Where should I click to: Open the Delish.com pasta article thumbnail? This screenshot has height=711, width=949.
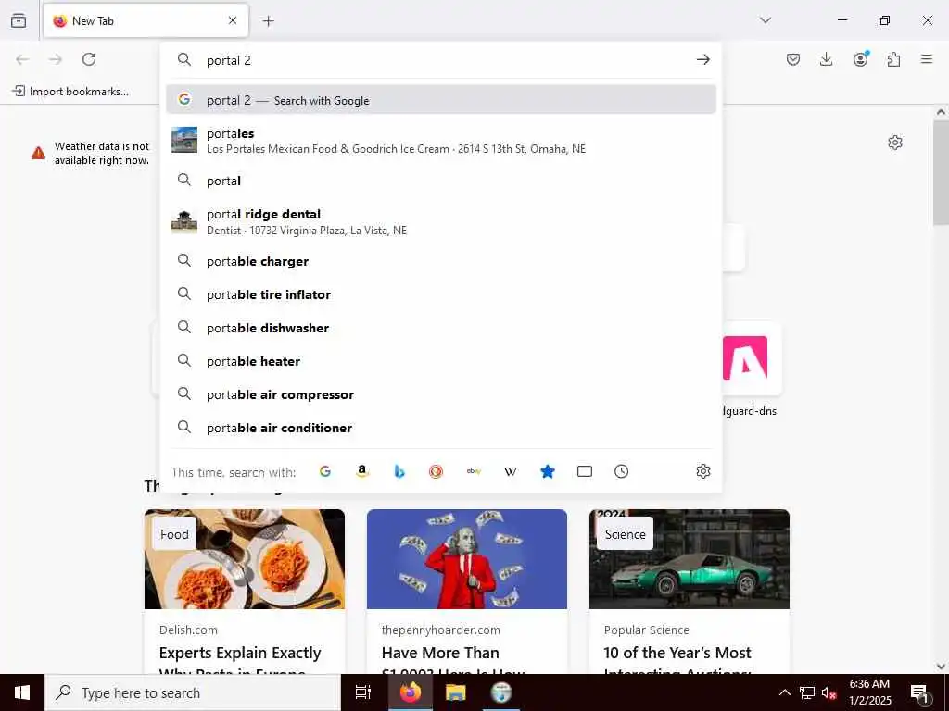(x=245, y=558)
